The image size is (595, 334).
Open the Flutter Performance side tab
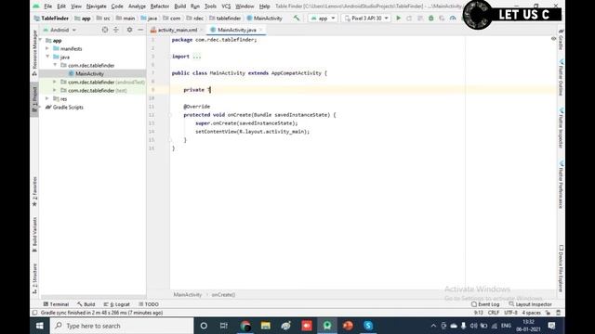(x=561, y=185)
